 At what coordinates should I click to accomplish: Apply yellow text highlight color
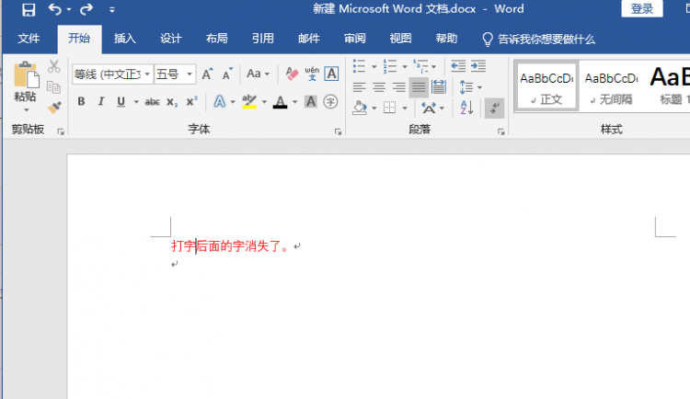click(x=249, y=102)
